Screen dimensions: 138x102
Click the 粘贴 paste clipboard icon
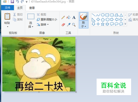tap(7, 16)
